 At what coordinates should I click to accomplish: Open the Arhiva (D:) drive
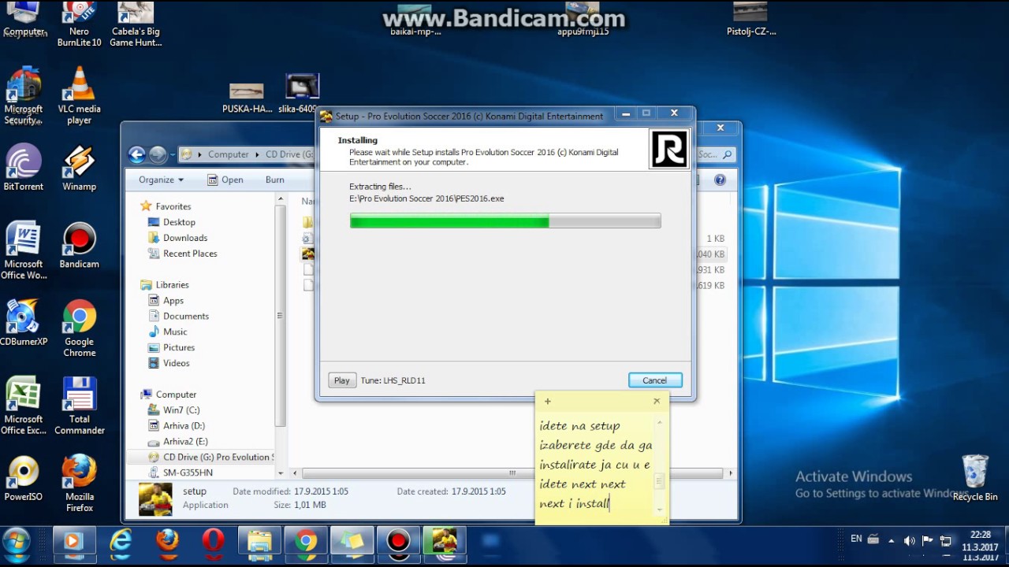(x=184, y=426)
